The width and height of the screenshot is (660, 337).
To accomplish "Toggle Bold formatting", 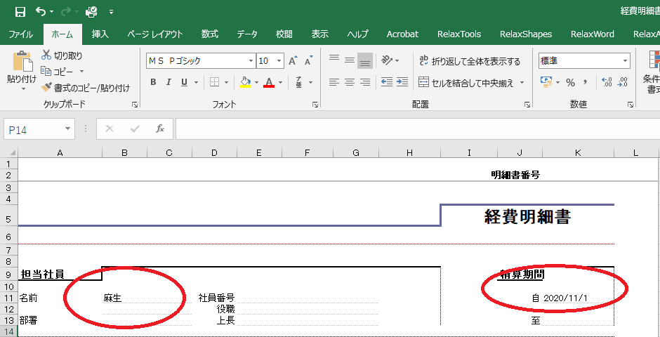I will click(153, 82).
